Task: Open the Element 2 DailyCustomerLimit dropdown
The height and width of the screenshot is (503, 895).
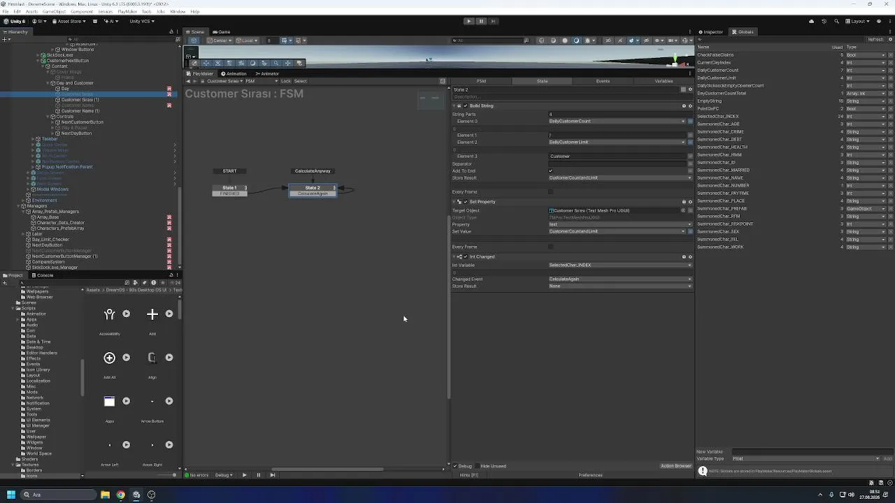Action: pos(617,143)
